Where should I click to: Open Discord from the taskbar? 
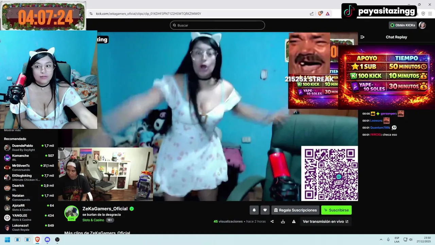pyautogui.click(x=47, y=240)
